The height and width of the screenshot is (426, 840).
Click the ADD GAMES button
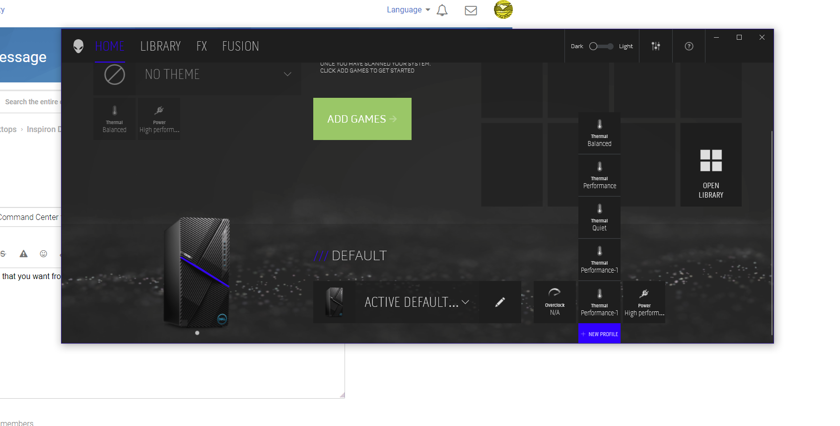click(x=362, y=119)
